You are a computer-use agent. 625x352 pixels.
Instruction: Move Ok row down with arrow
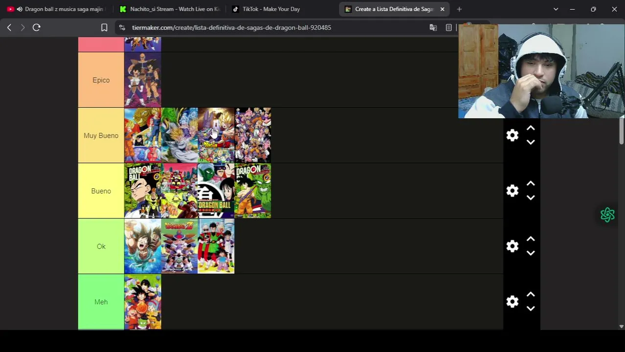tap(531, 253)
